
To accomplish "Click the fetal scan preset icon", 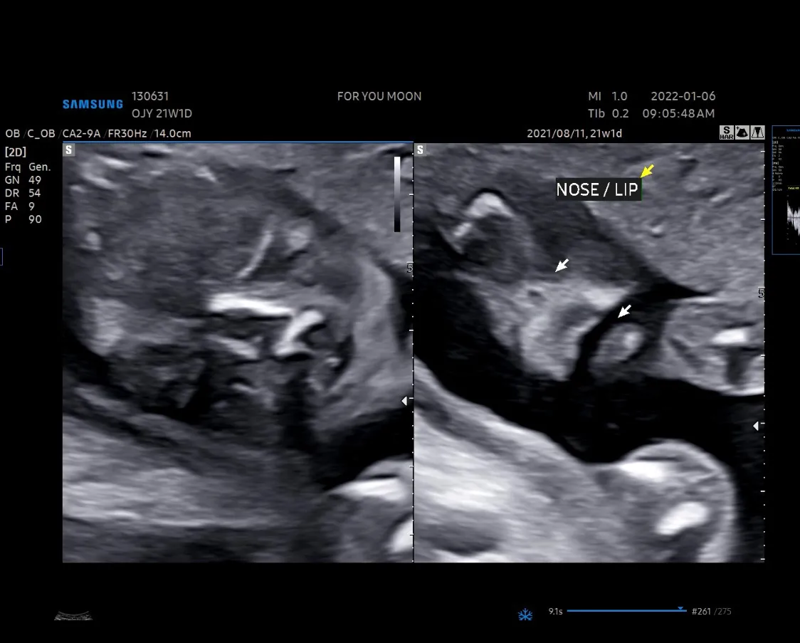I will point(742,132).
